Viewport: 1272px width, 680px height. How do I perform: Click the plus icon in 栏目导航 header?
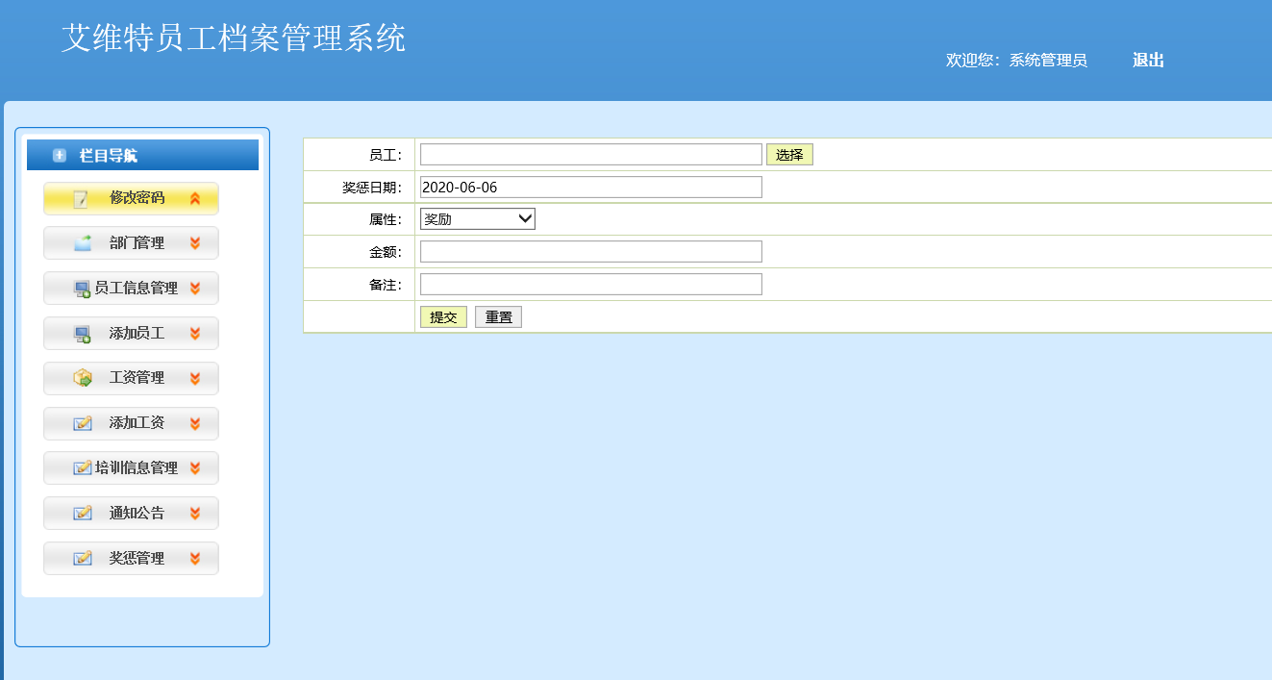(60, 156)
